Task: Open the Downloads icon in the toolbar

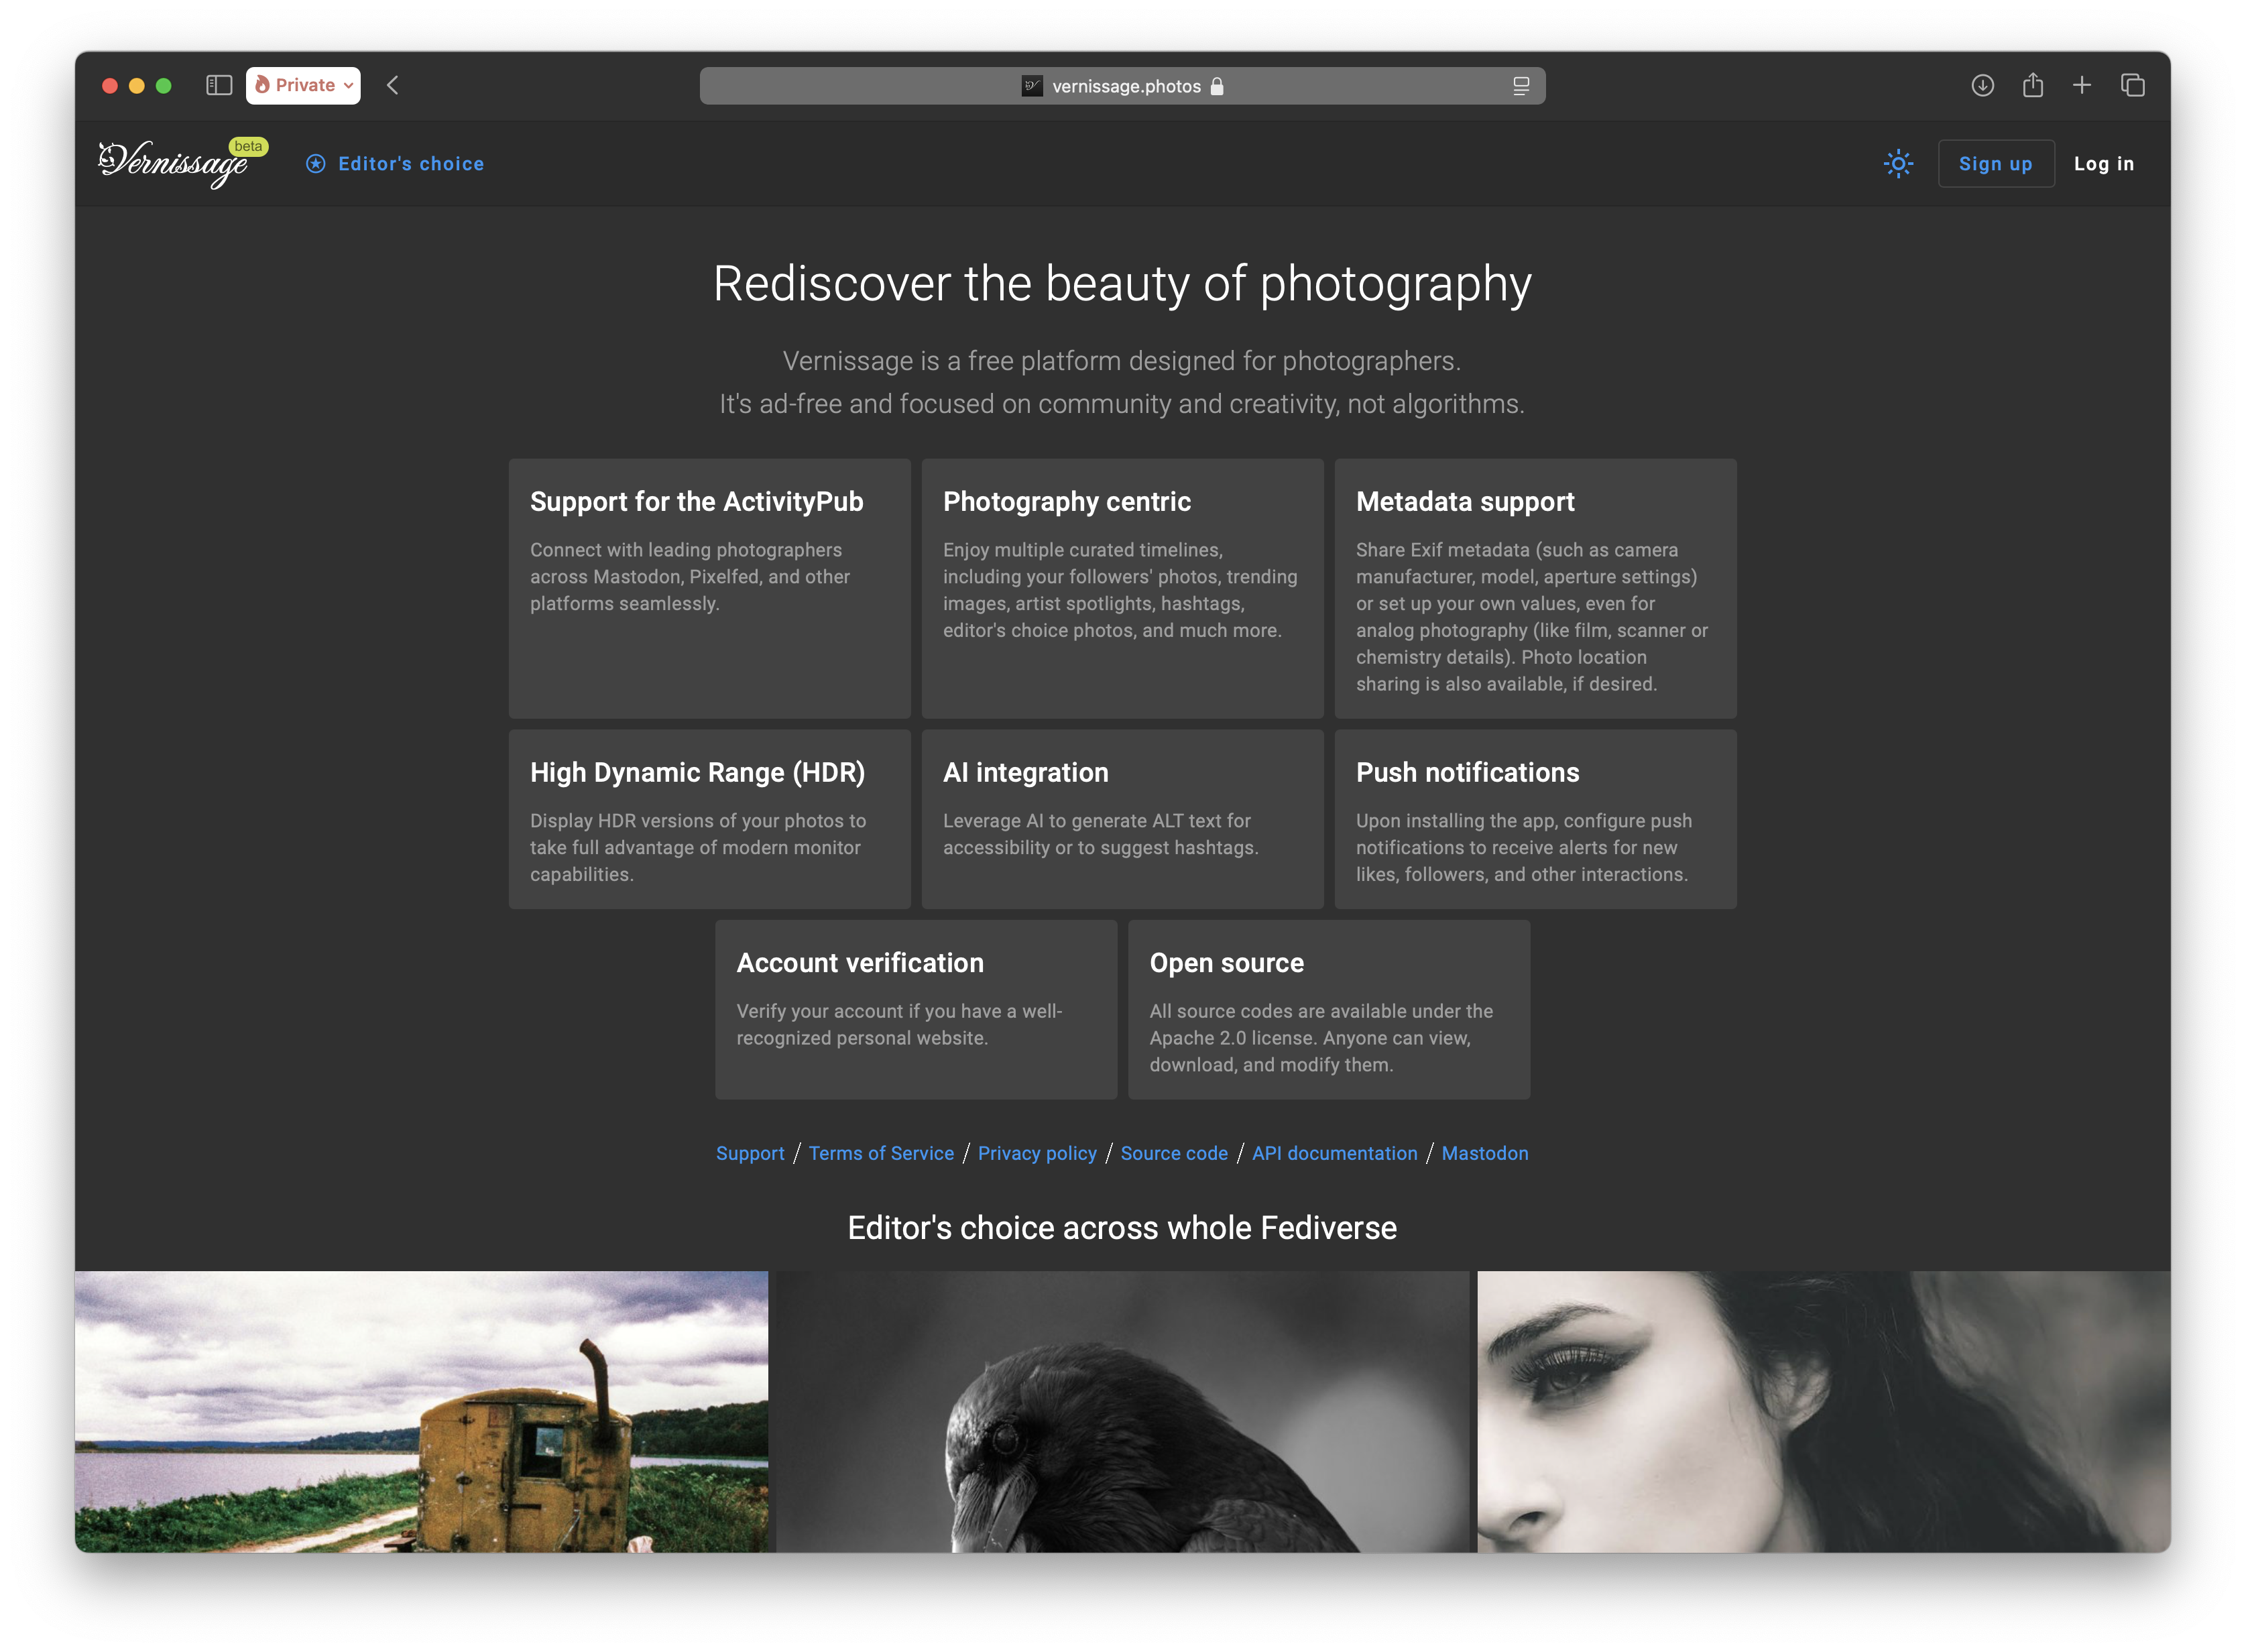Action: [x=1982, y=85]
